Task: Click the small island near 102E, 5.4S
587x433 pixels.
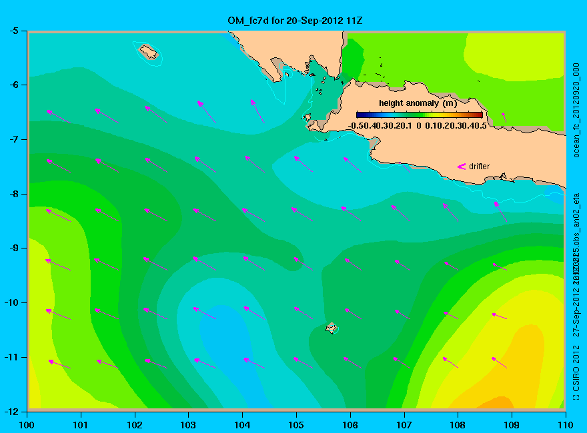Action: [149, 51]
